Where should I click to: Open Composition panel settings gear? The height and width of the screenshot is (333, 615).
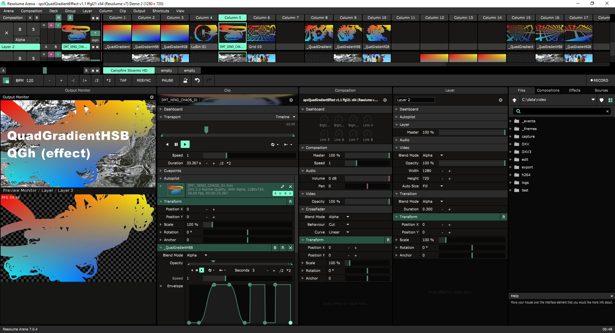coord(385,100)
